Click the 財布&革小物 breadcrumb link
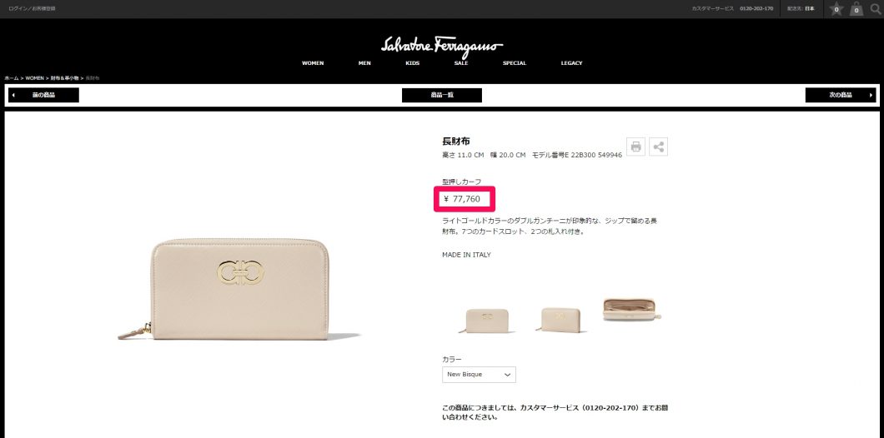The height and width of the screenshot is (438, 884). point(65,78)
